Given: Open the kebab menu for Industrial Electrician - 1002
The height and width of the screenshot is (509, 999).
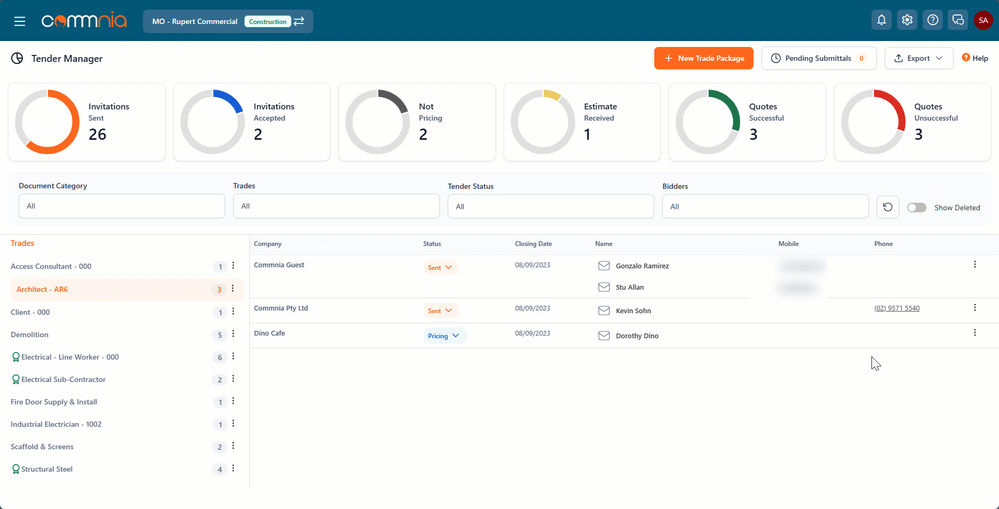Looking at the screenshot, I should tap(233, 424).
